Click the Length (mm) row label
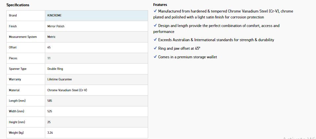This screenshot has width=316, height=139. (x=17, y=101)
